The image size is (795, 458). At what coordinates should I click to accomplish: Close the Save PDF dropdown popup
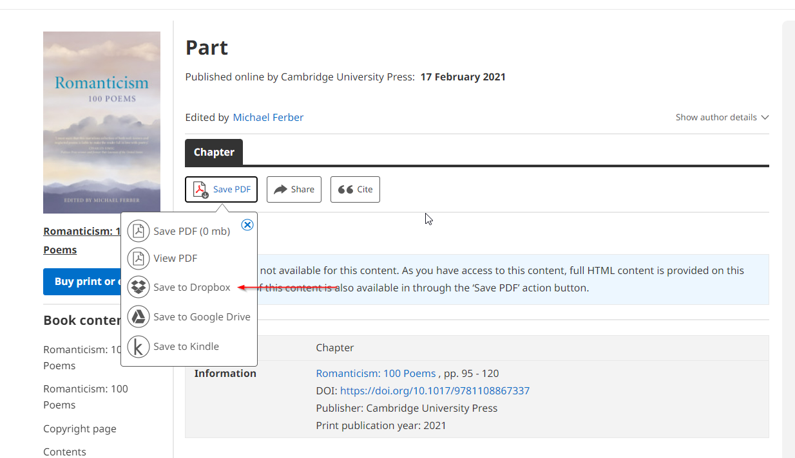247,224
